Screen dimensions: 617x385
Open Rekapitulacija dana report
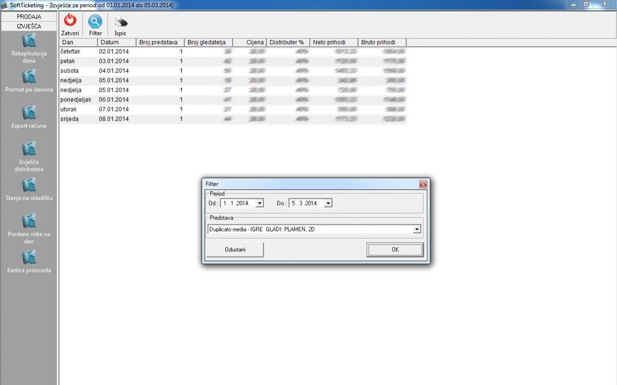click(x=29, y=41)
